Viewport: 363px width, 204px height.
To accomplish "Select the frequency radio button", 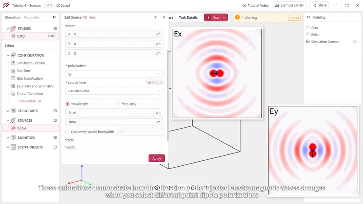I will coord(118,104).
